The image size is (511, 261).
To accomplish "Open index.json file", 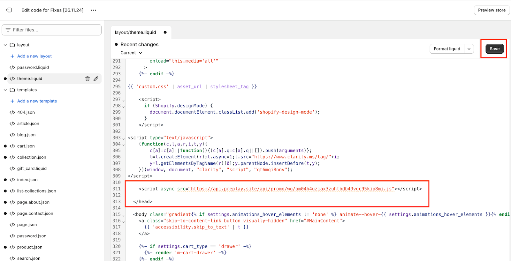I will click(x=27, y=180).
